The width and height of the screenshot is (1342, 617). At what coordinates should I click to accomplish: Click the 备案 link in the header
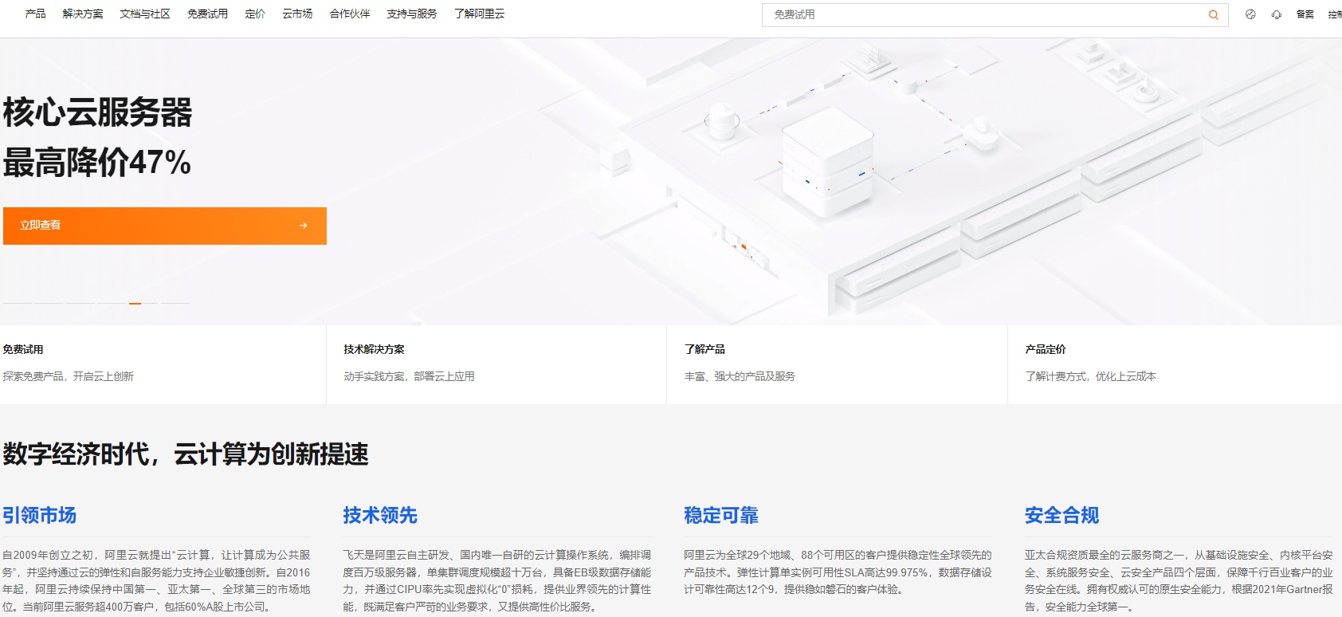1305,14
